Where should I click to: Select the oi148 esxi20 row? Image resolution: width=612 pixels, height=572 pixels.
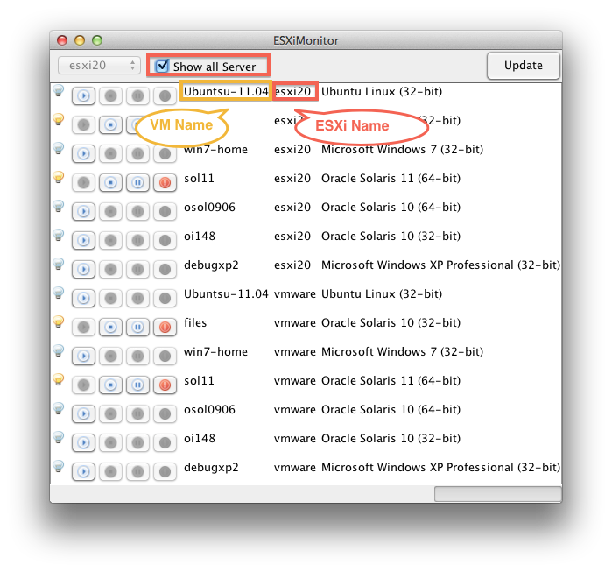(306, 237)
